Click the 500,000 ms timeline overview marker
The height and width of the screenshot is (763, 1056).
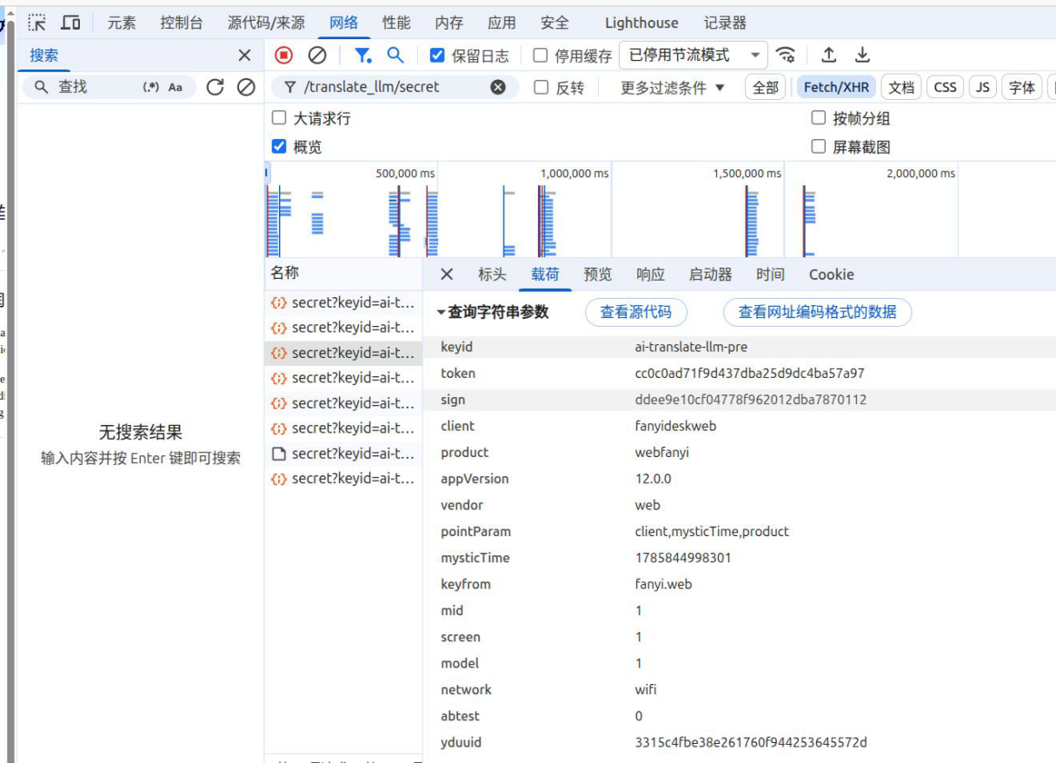(x=405, y=173)
